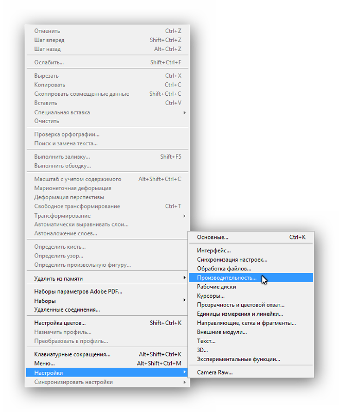Select Рабочие диски entry
This screenshot has height=412, width=339.
[251, 287]
